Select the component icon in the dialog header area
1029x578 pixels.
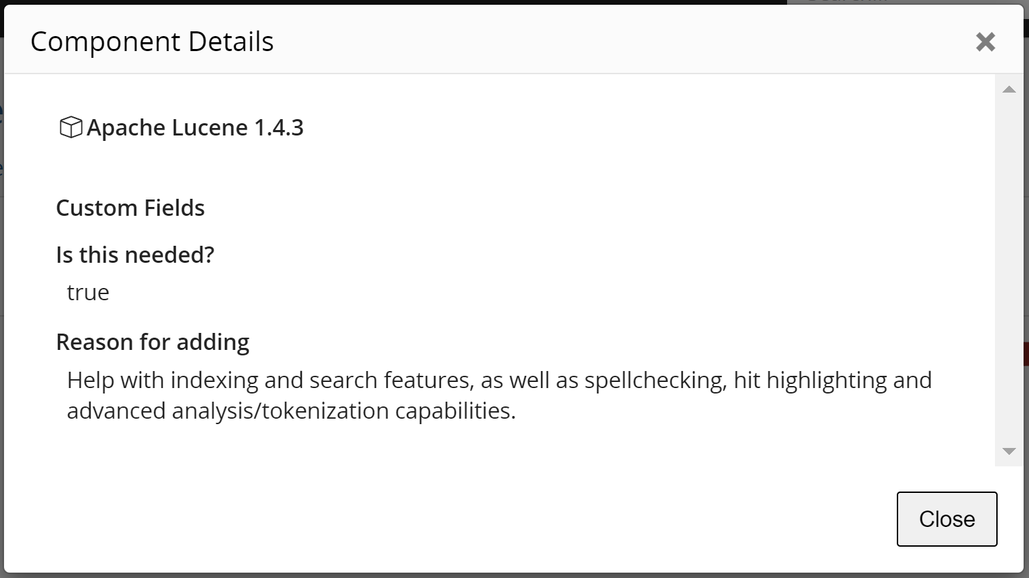coord(70,127)
